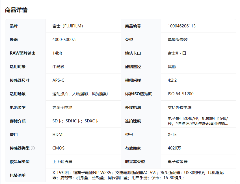Image resolution: width=240 pixels, height=184 pixels.
Task: Click the 取景器类型 label
Action: (x=135, y=162)
